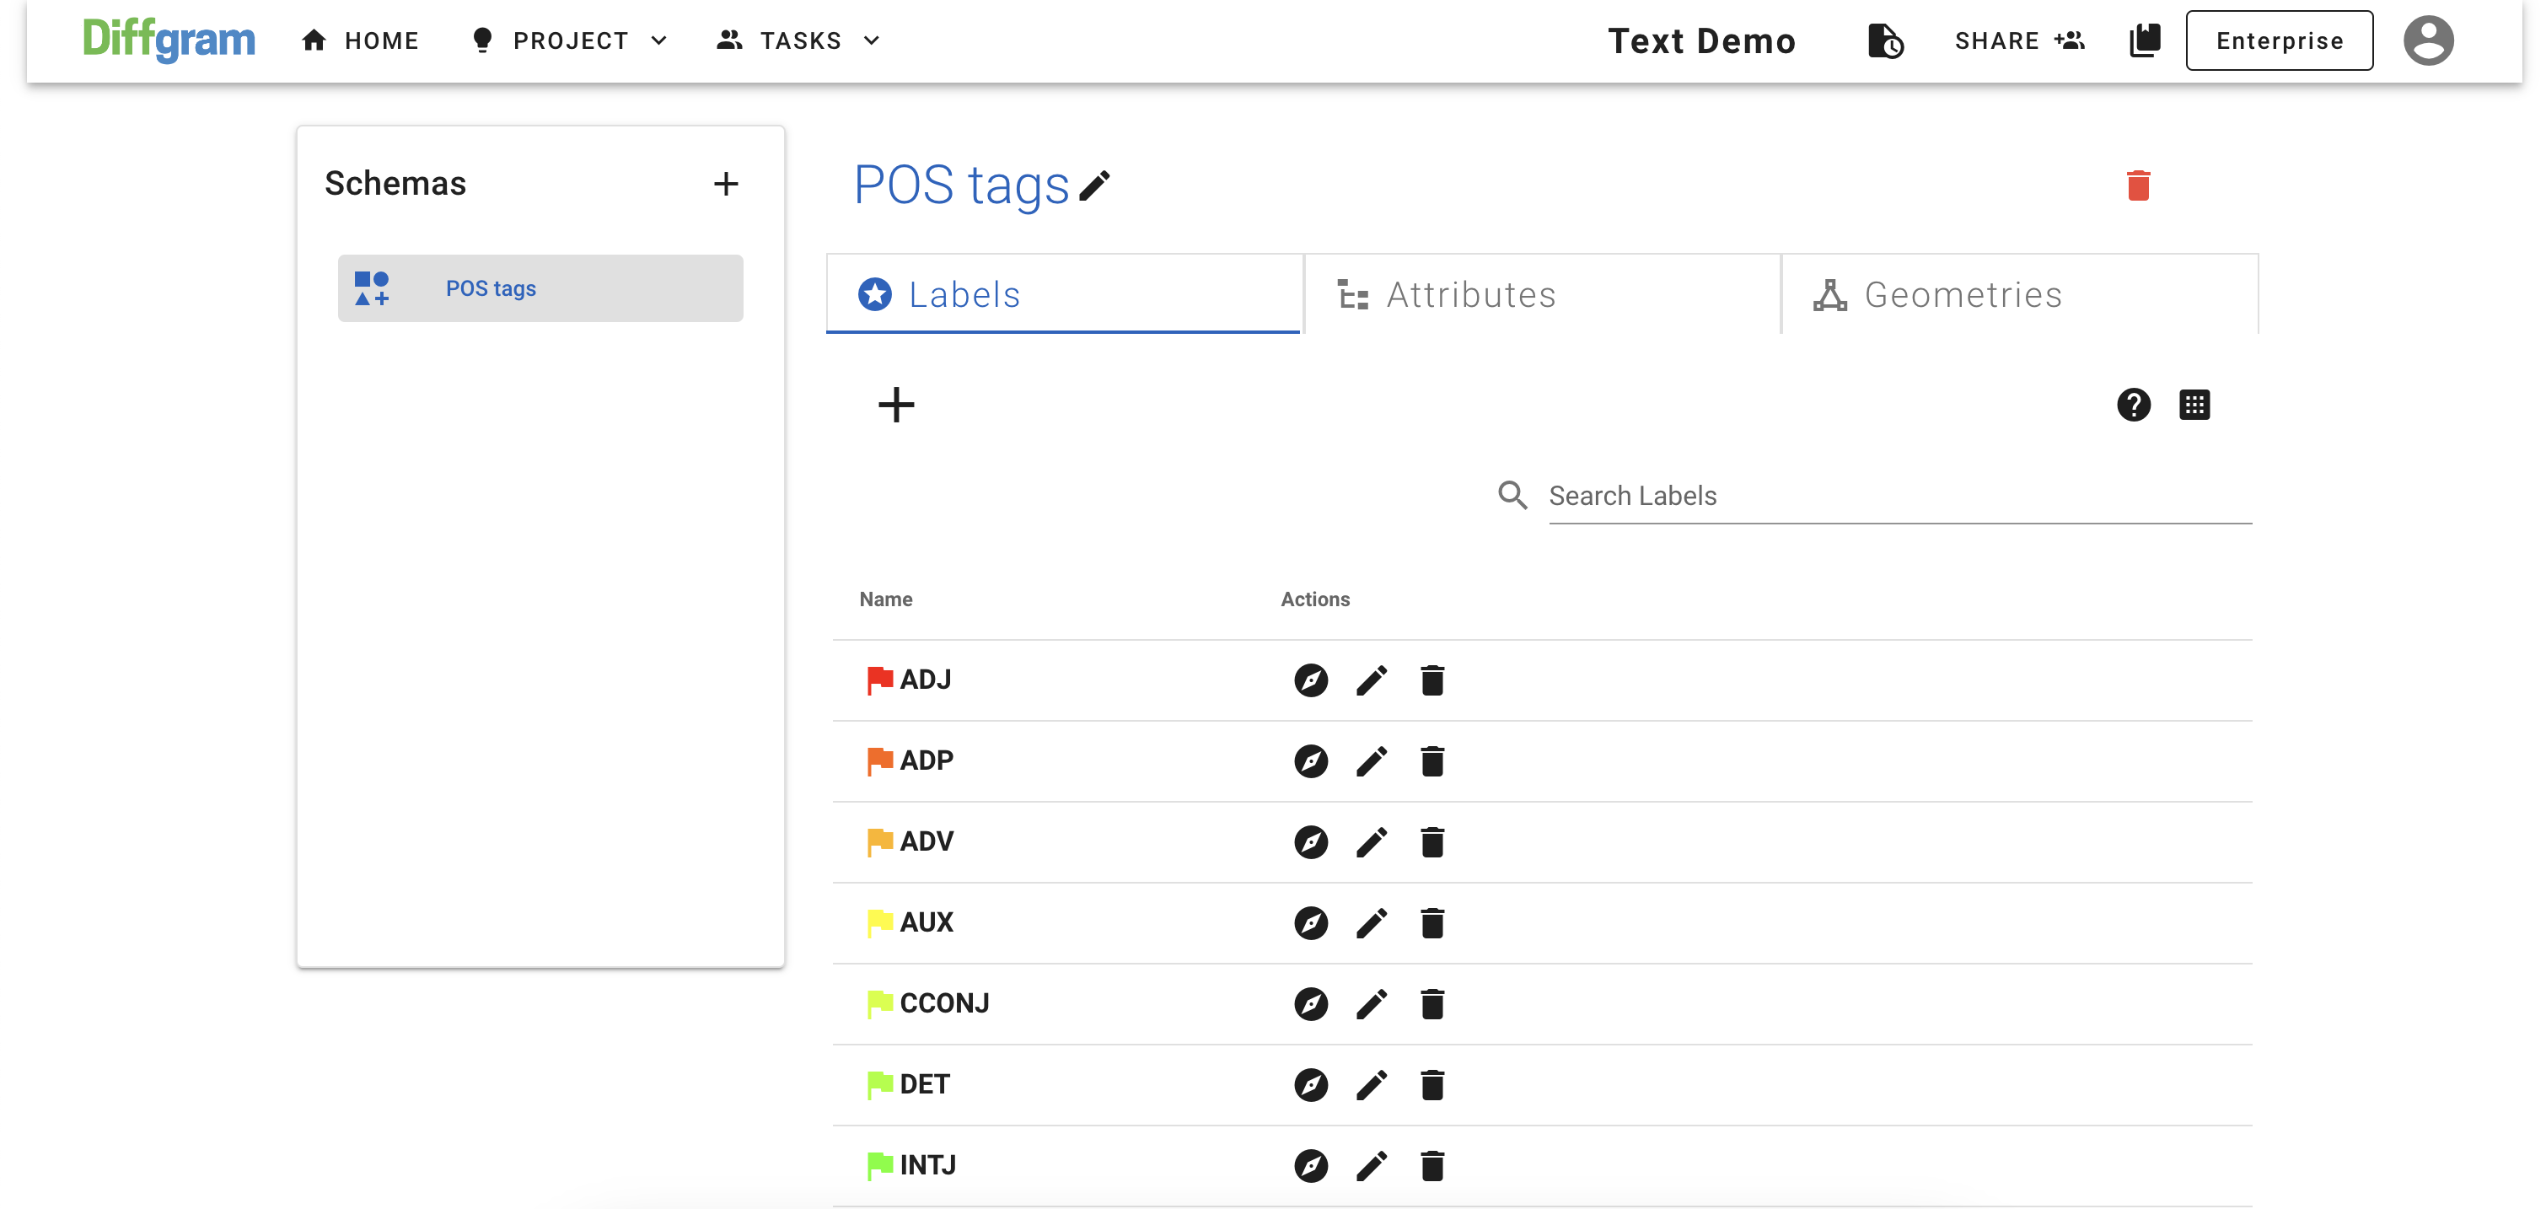The image size is (2546, 1209).
Task: Click the Search Labels input field
Action: [x=1899, y=495]
